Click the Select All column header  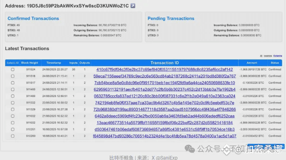(13, 63)
